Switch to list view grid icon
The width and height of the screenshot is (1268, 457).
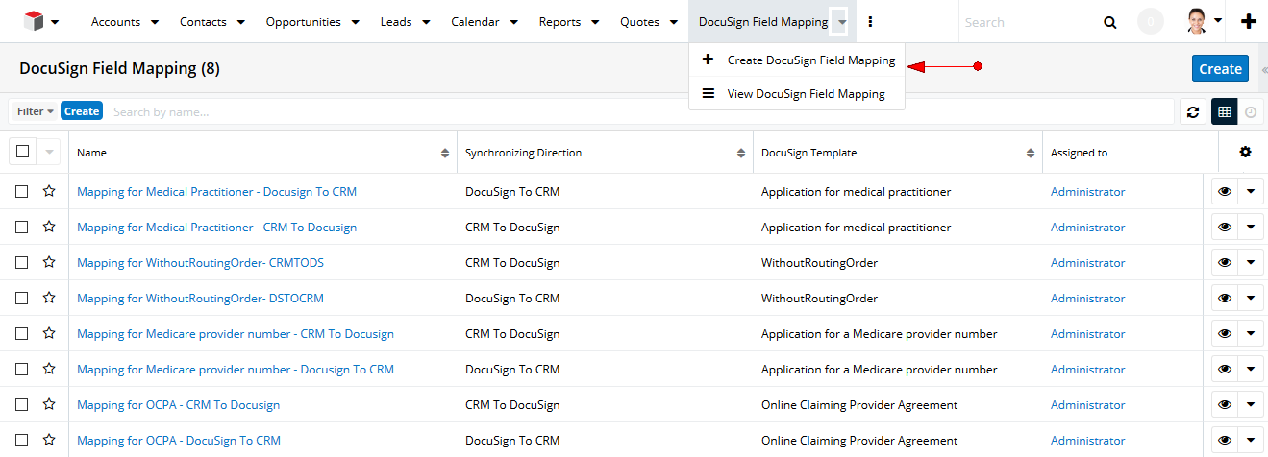pyautogui.click(x=1224, y=111)
